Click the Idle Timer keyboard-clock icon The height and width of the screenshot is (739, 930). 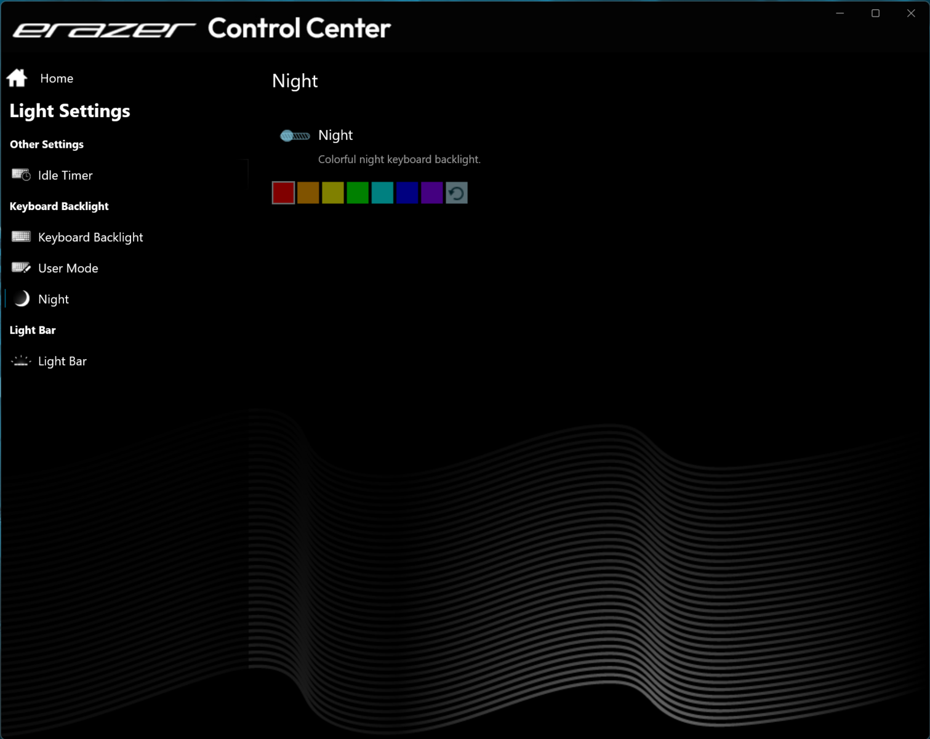pos(21,176)
